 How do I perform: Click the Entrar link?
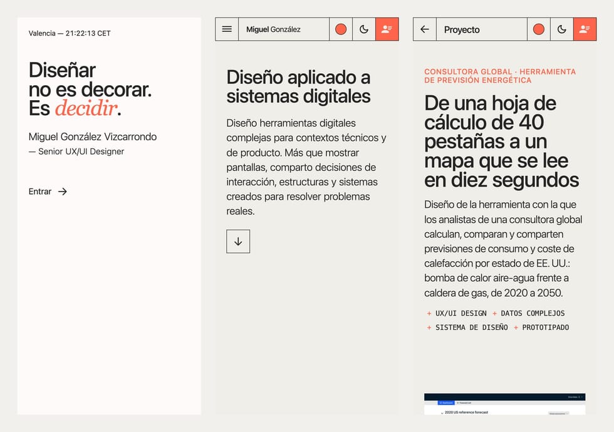(x=48, y=192)
